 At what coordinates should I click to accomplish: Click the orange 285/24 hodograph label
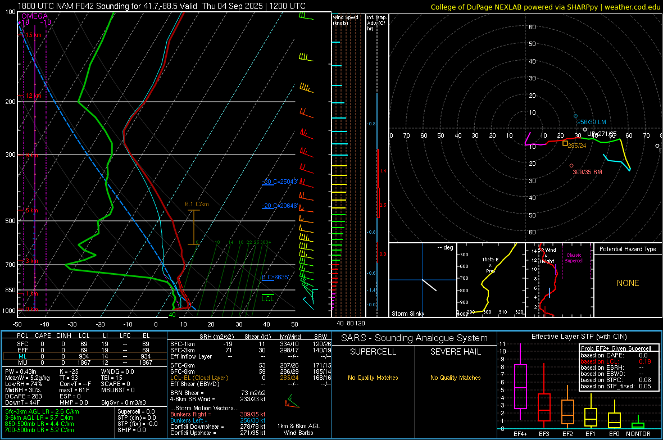[x=576, y=146]
